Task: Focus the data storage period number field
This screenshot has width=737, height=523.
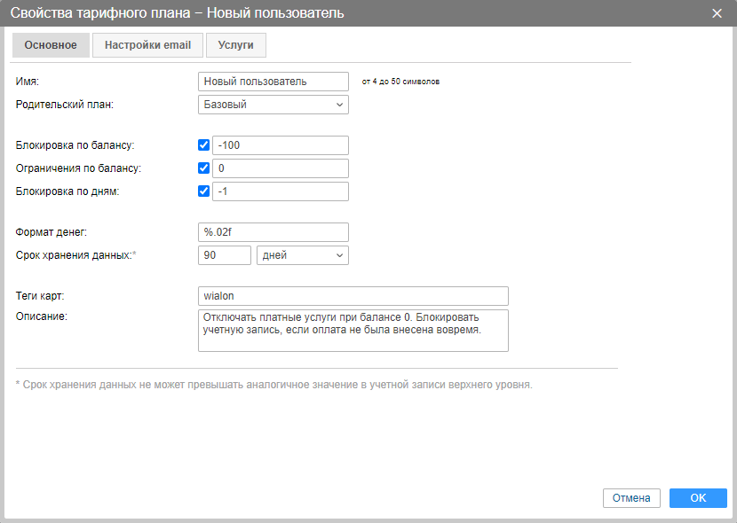Action: (225, 255)
